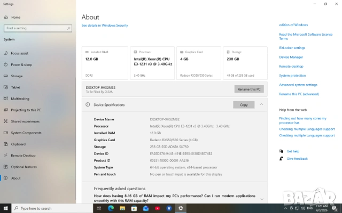Click the Find a setting search box
This screenshot has height=213, width=342.
38,28
